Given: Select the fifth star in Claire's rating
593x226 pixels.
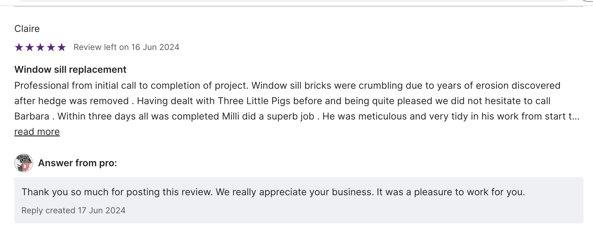Looking at the screenshot, I should coord(62,47).
